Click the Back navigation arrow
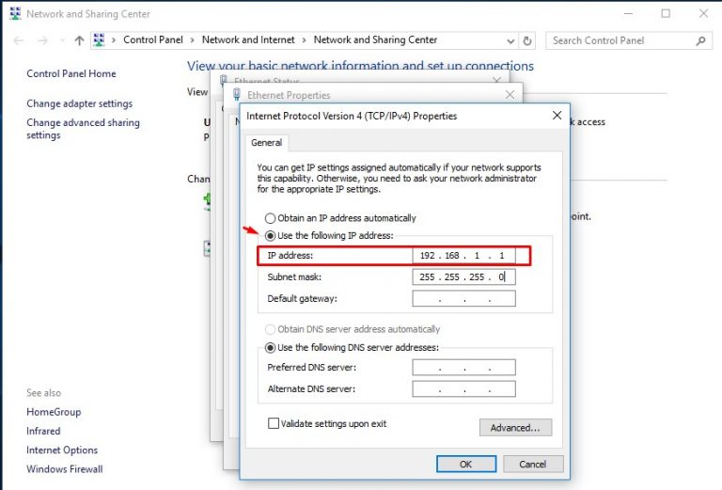This screenshot has height=490, width=722. tap(19, 40)
